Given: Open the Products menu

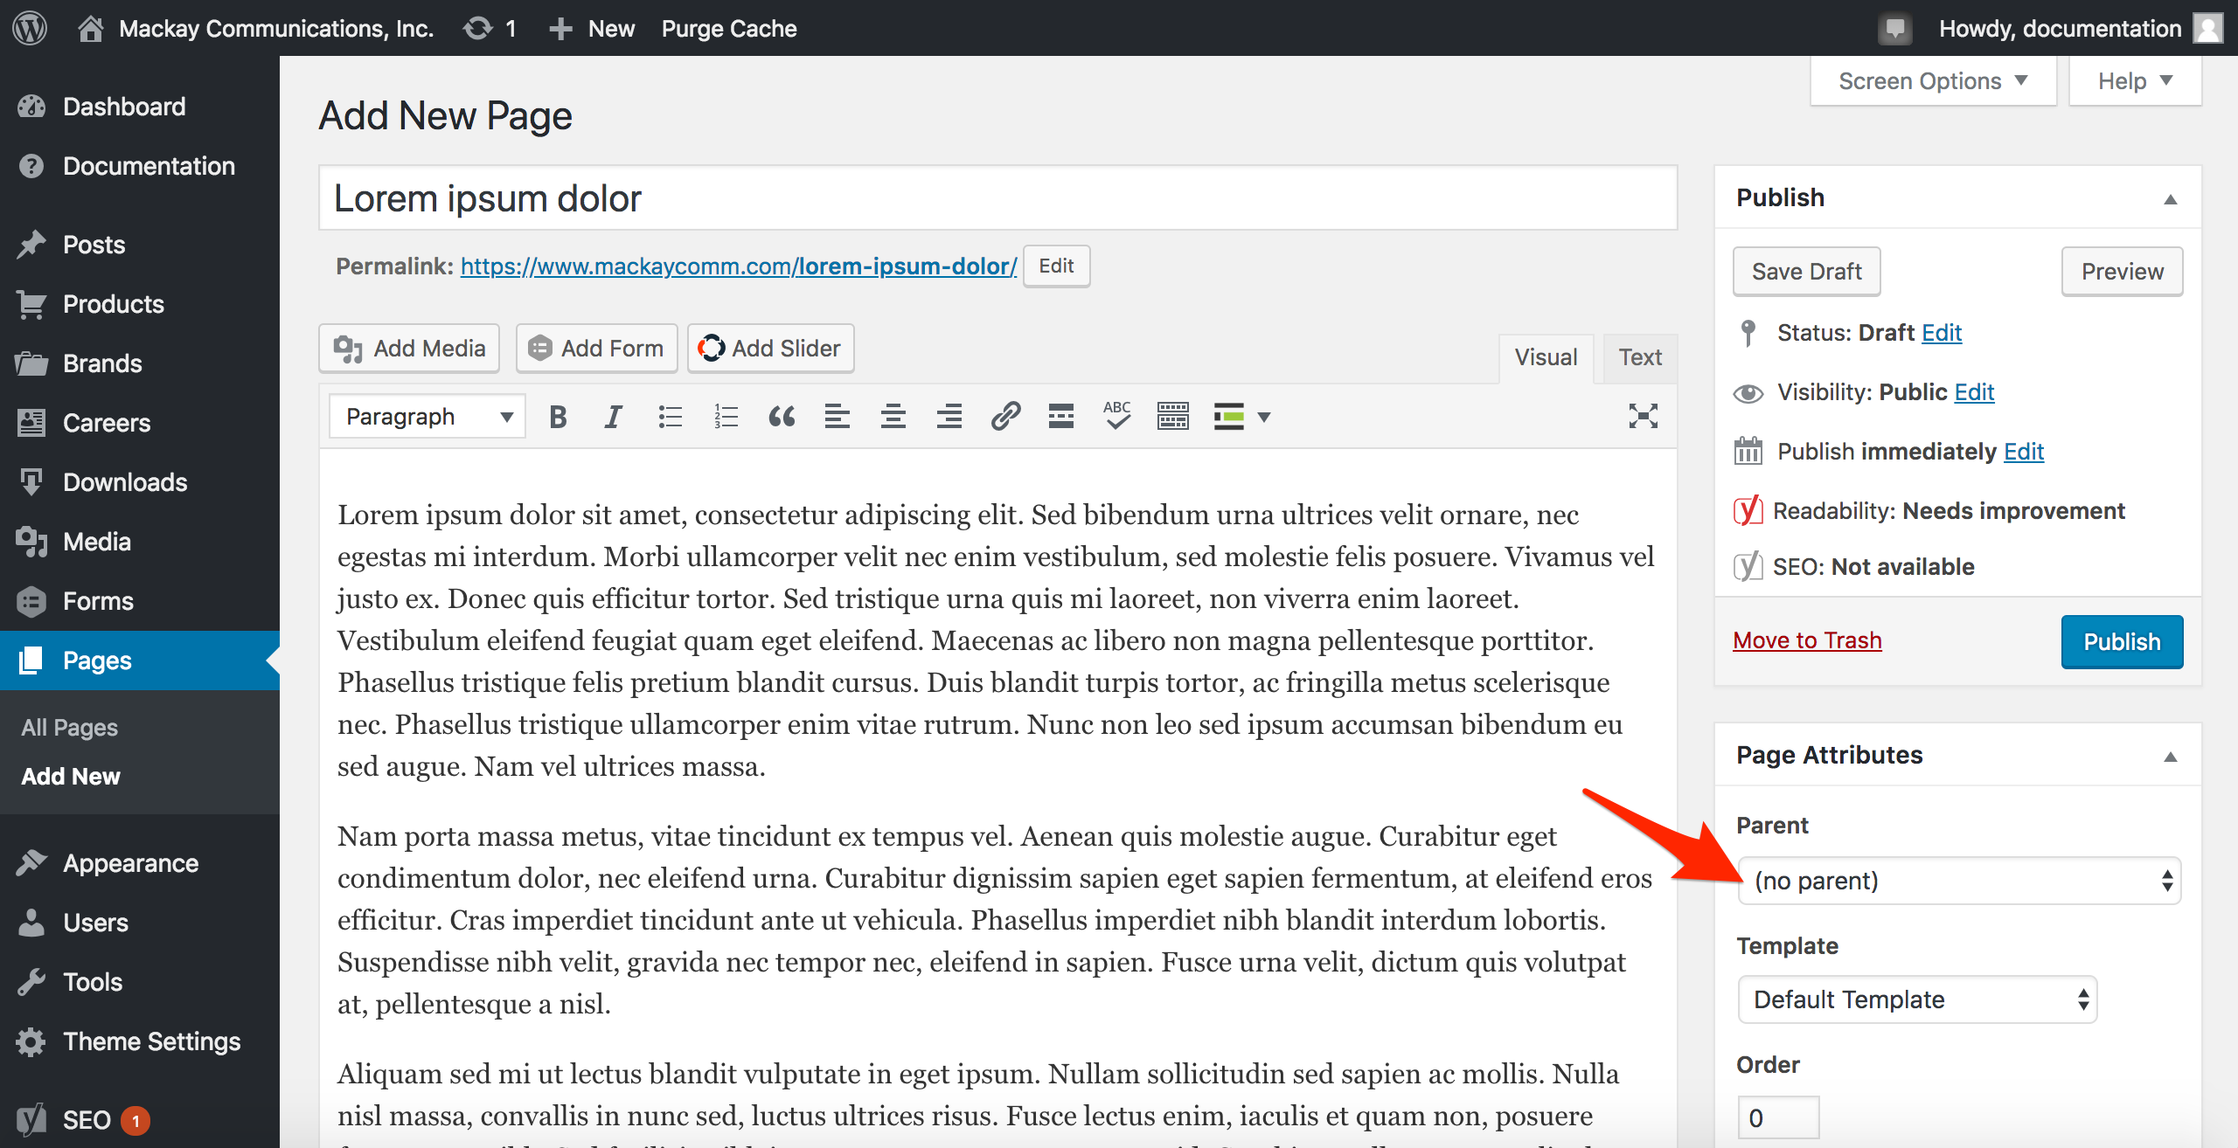Looking at the screenshot, I should click(140, 304).
